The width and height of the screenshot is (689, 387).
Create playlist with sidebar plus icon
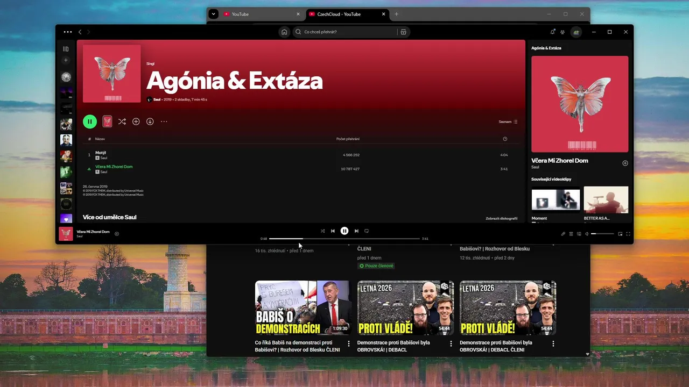tap(66, 60)
